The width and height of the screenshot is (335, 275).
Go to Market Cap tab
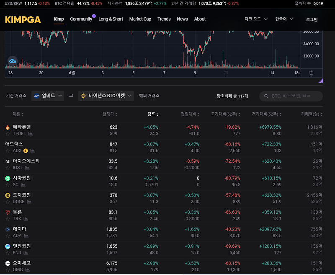[140, 19]
